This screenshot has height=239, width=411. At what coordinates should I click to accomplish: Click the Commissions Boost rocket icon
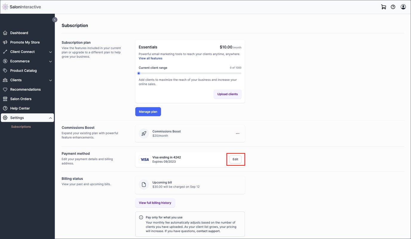coord(144,133)
